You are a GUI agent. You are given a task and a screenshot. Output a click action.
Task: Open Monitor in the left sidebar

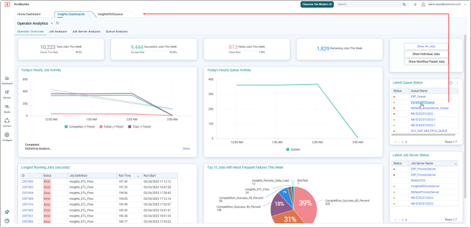point(7,95)
